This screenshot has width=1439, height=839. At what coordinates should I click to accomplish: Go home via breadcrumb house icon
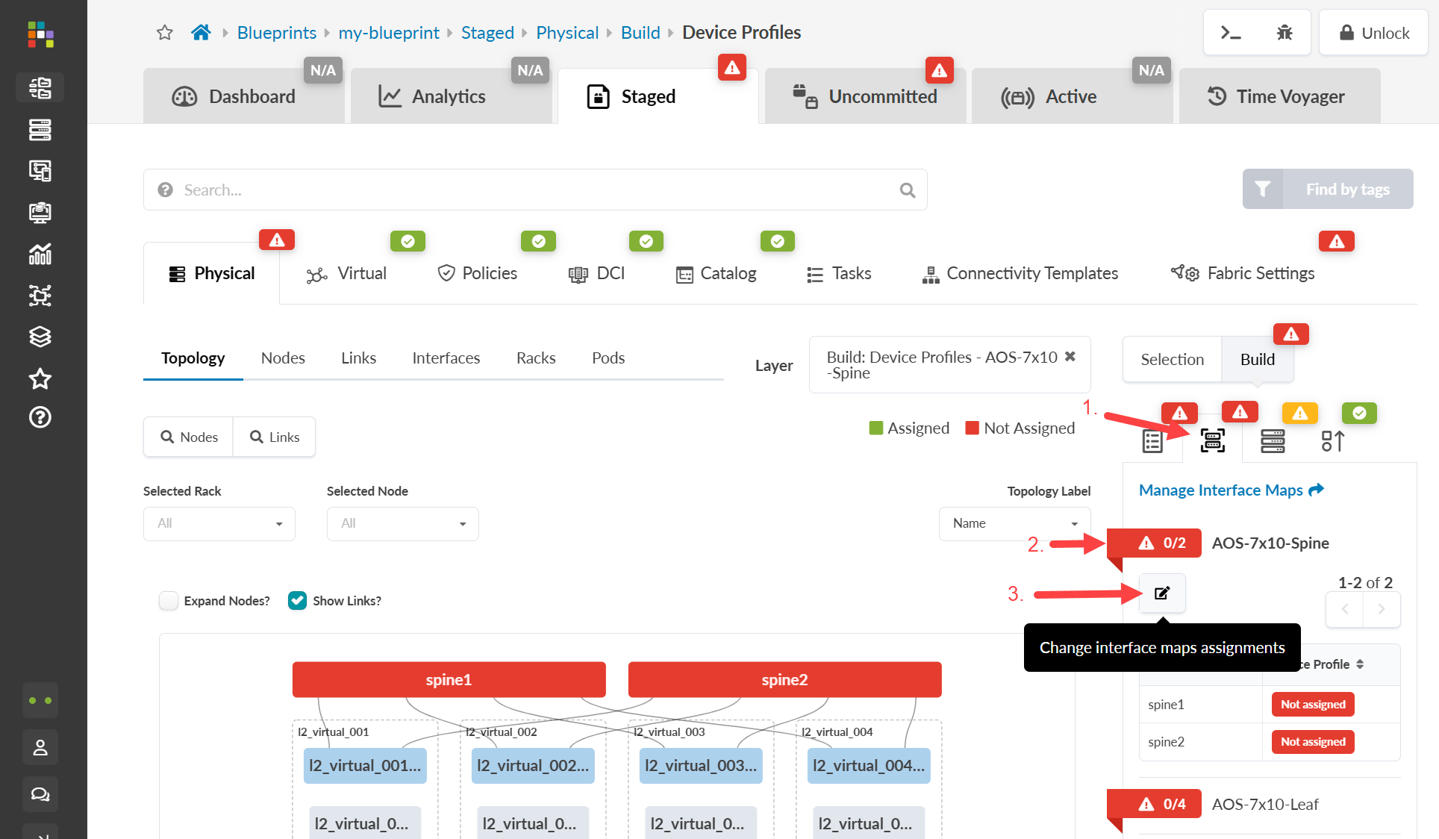click(201, 33)
